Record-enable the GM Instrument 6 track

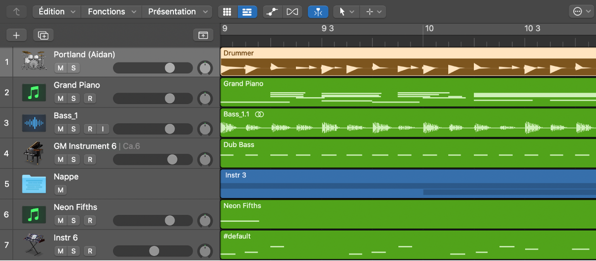(90, 160)
